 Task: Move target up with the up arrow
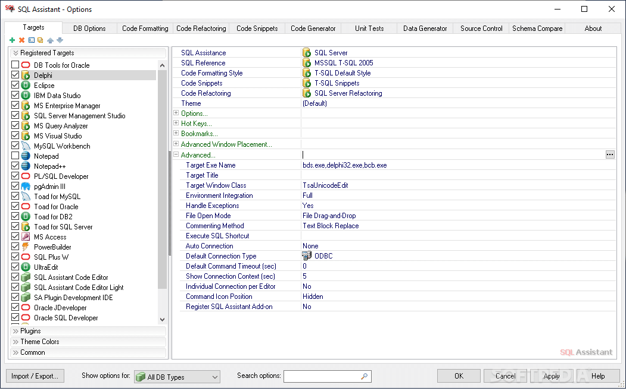coord(50,40)
